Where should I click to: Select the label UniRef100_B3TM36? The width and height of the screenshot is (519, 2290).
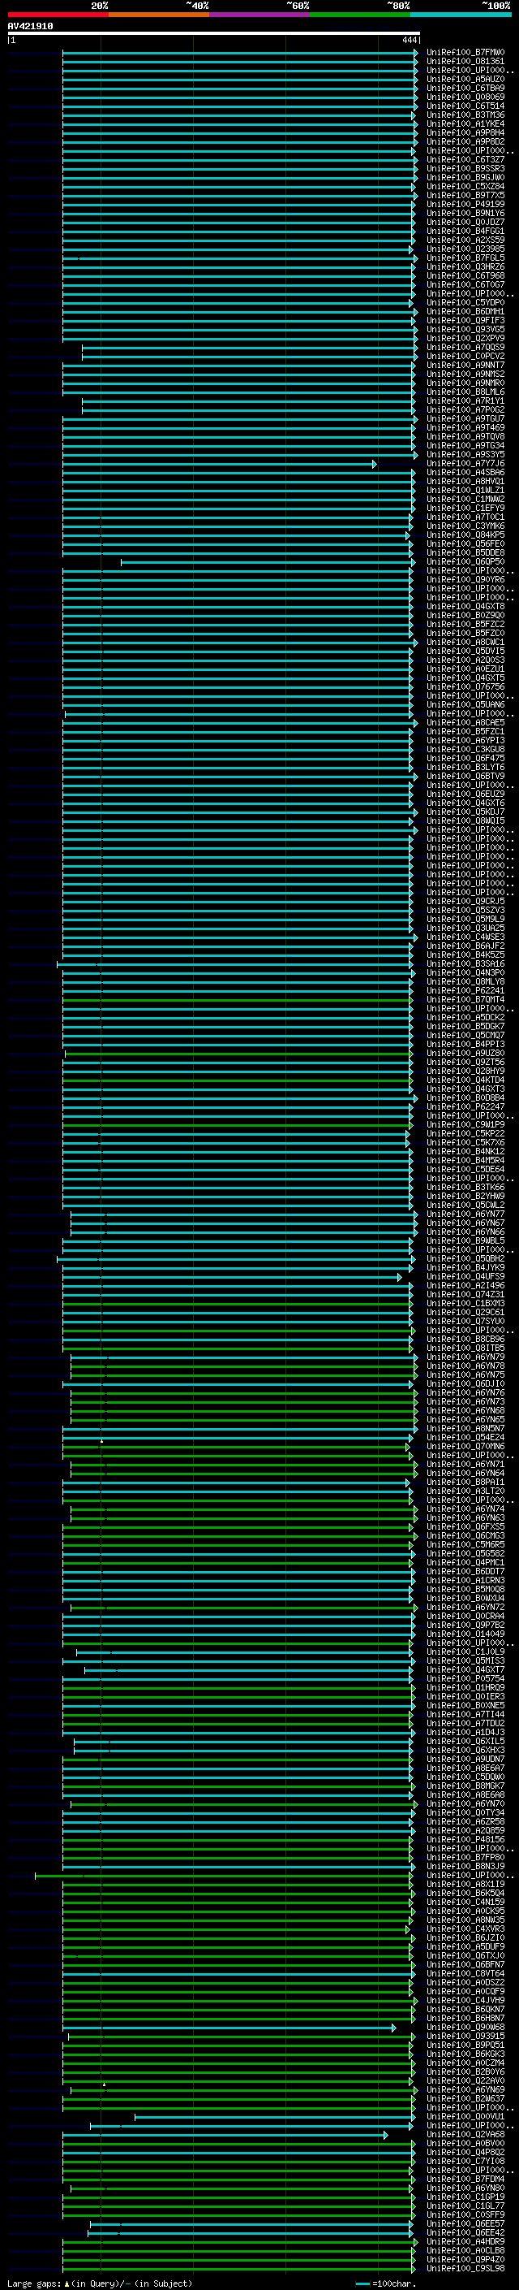point(465,115)
